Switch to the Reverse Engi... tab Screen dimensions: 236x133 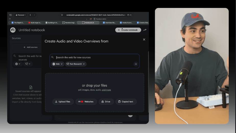69,23
